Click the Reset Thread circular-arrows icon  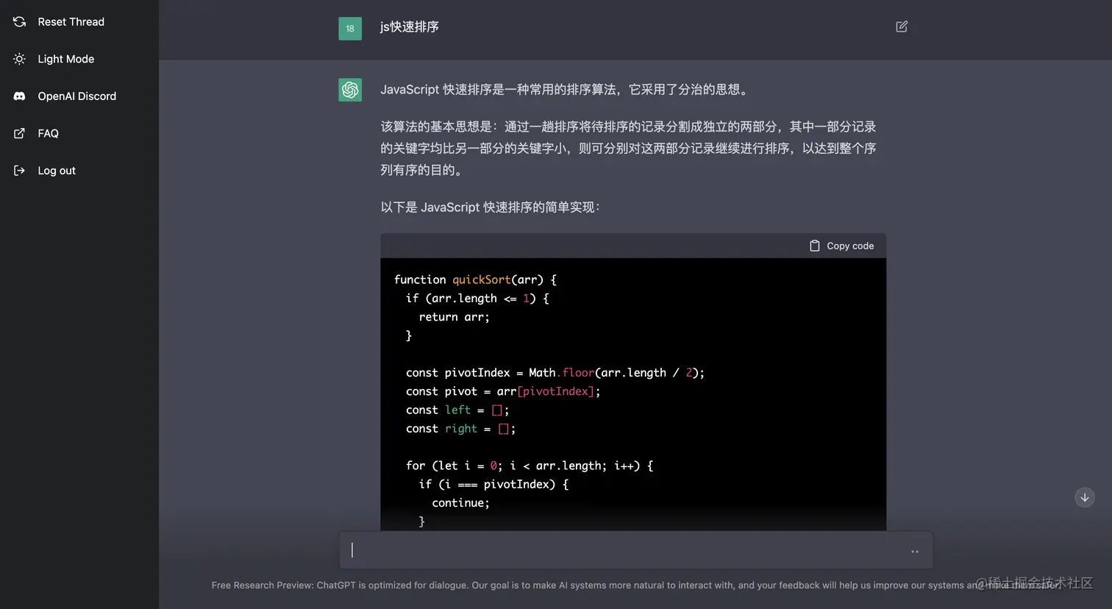[18, 21]
